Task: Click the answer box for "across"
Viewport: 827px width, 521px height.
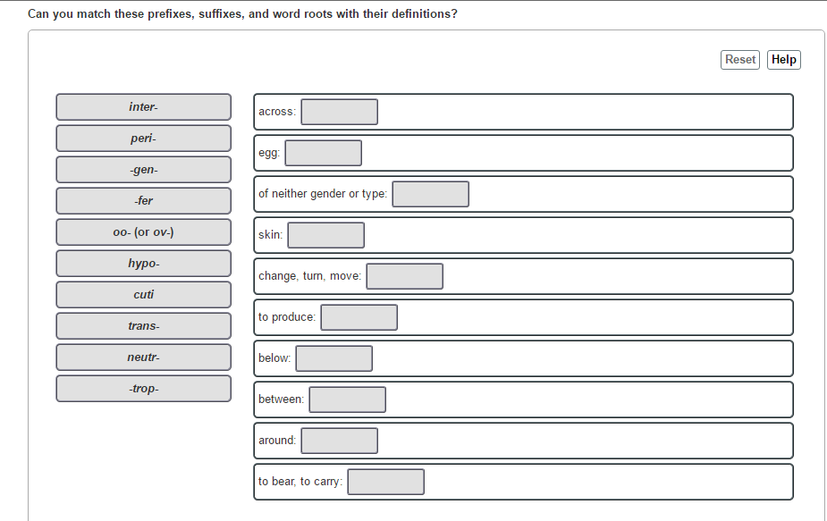Action: (x=339, y=111)
